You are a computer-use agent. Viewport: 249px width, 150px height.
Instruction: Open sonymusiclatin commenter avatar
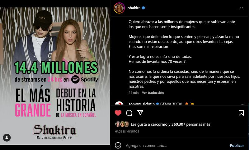point(119,104)
